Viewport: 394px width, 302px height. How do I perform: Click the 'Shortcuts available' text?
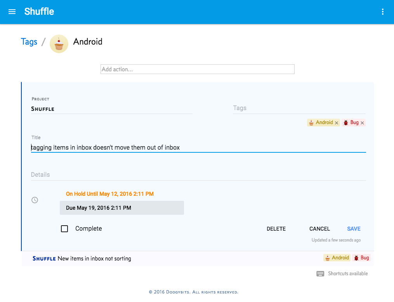coord(348,274)
